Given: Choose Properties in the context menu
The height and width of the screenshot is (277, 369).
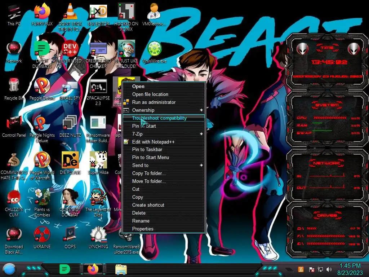Looking at the screenshot, I should pyautogui.click(x=164, y=229).
